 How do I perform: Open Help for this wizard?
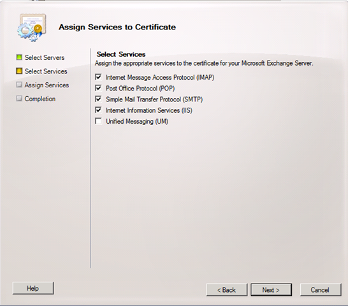pyautogui.click(x=33, y=288)
